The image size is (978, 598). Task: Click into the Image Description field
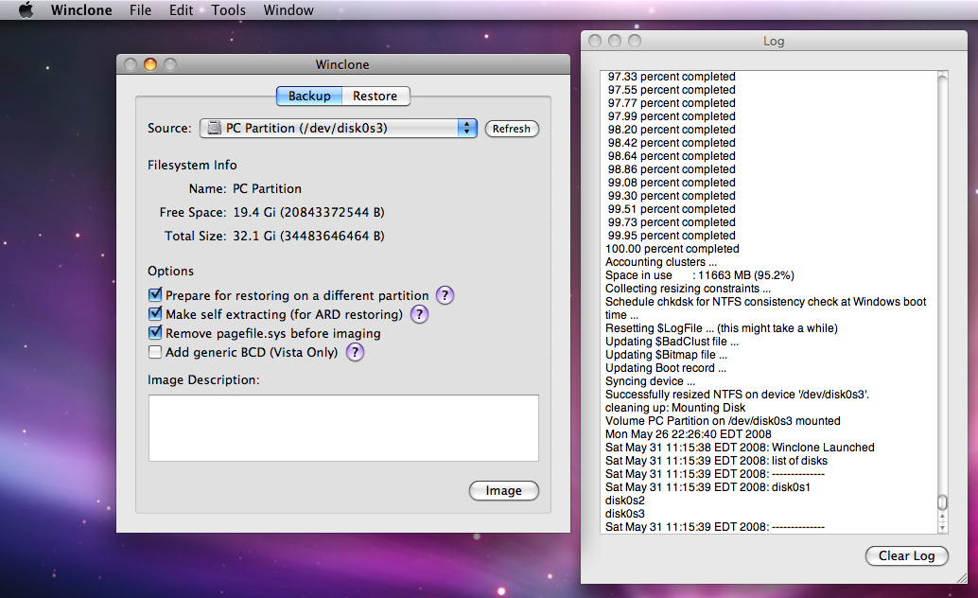[343, 429]
